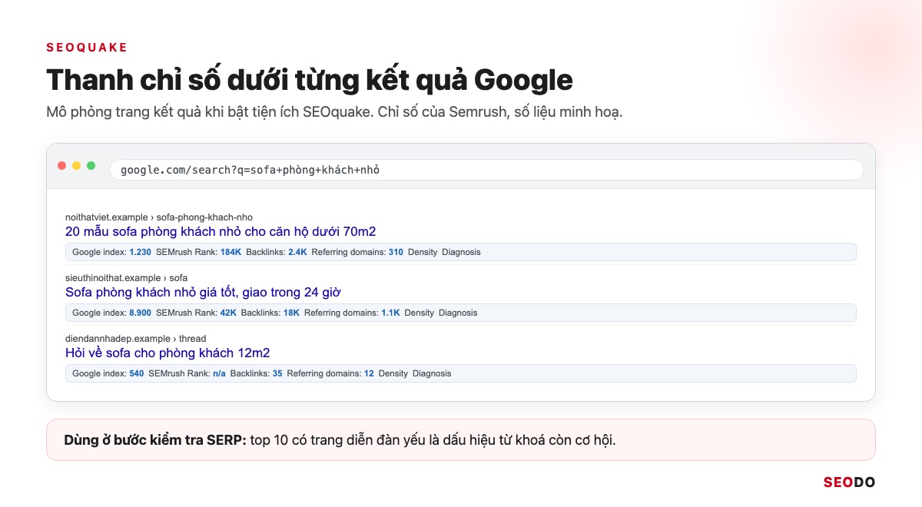Click the SEODO logo
Image resolution: width=922 pixels, height=507 pixels.
(x=849, y=482)
